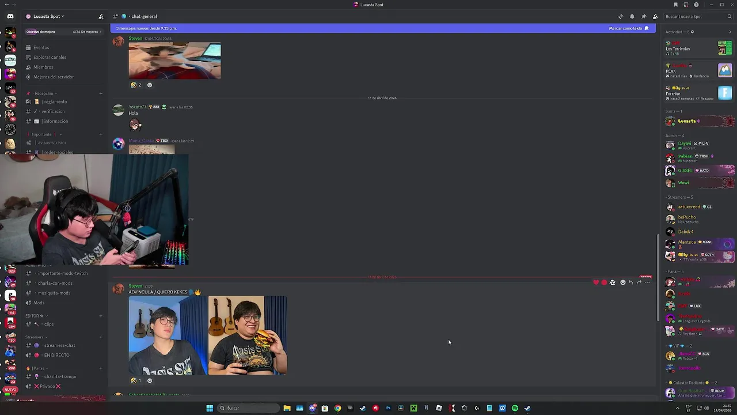Open Yokato77's username on Hola message
The image size is (737, 415).
coord(137,107)
